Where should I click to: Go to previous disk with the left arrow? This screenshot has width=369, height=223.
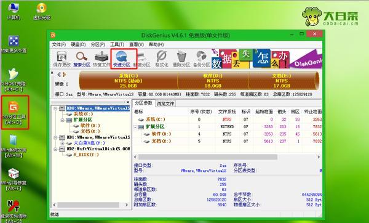[x=59, y=75]
